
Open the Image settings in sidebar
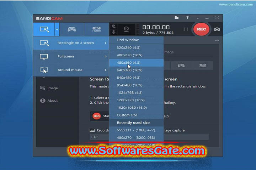(x=52, y=88)
